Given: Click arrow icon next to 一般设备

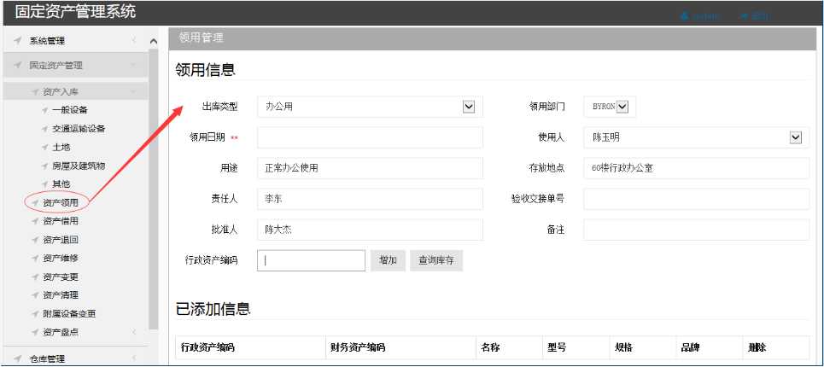Looking at the screenshot, I should [x=44, y=110].
